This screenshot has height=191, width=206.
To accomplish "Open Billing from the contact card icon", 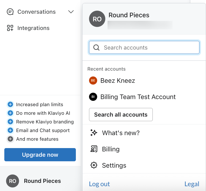I will click(94, 149).
